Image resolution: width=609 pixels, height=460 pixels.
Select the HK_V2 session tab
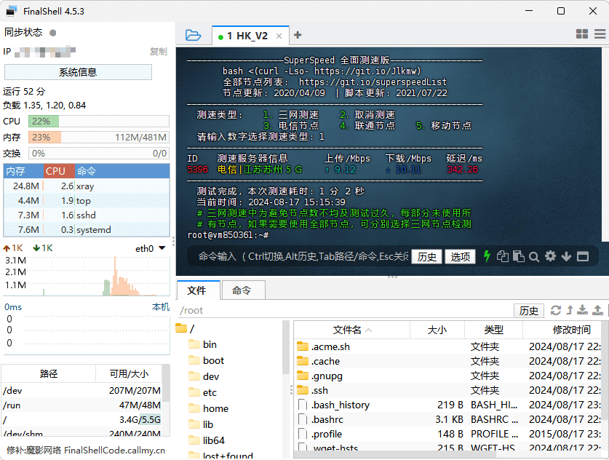[x=247, y=35]
